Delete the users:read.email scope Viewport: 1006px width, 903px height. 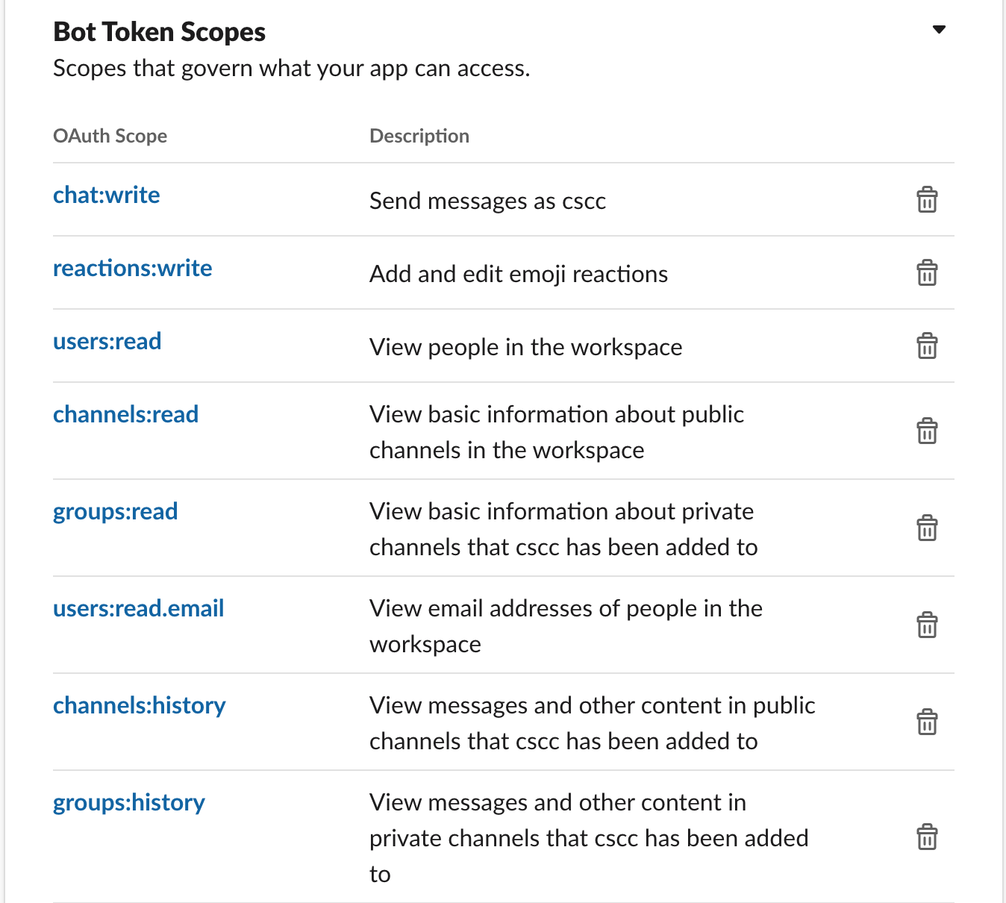tap(927, 625)
